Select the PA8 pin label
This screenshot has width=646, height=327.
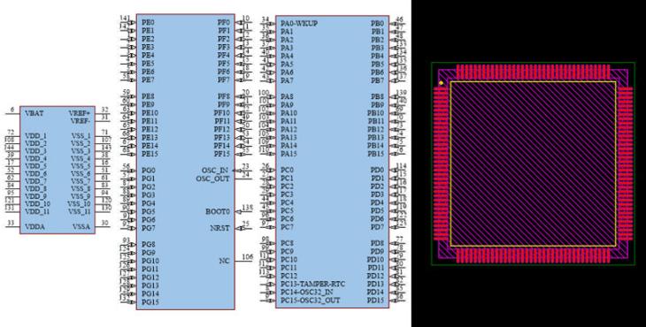click(x=287, y=96)
